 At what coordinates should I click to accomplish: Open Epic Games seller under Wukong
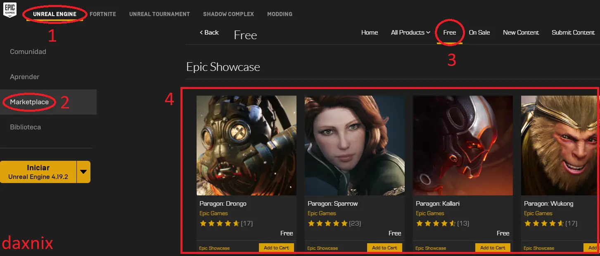pyautogui.click(x=538, y=214)
